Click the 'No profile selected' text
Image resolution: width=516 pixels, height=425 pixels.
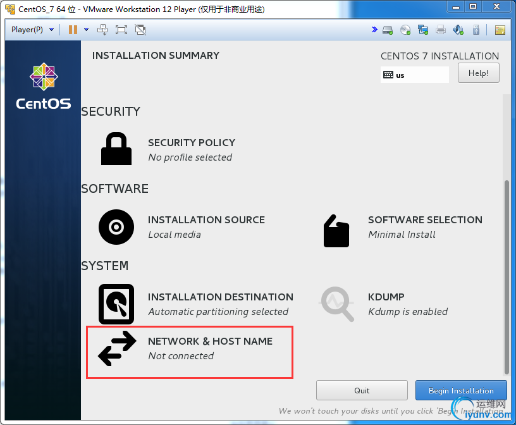190,157
